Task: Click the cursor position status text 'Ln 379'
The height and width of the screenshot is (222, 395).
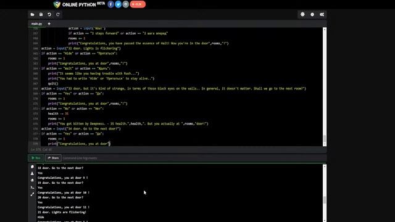Action: pyautogui.click(x=41, y=150)
